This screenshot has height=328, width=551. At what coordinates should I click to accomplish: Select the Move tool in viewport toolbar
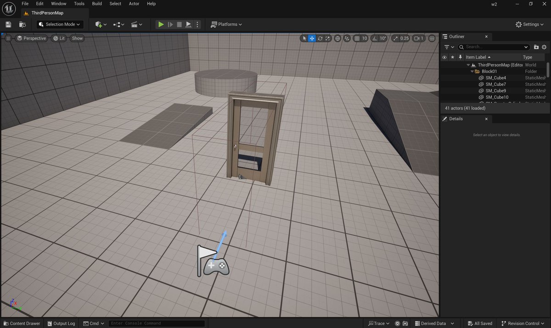pyautogui.click(x=312, y=38)
